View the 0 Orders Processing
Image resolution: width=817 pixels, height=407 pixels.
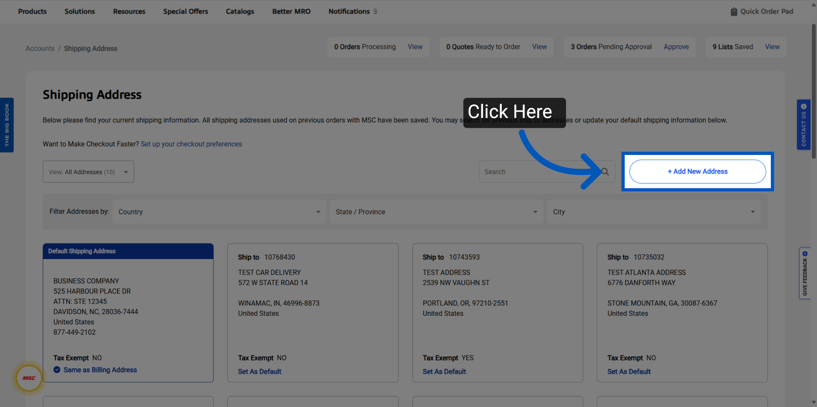[415, 47]
